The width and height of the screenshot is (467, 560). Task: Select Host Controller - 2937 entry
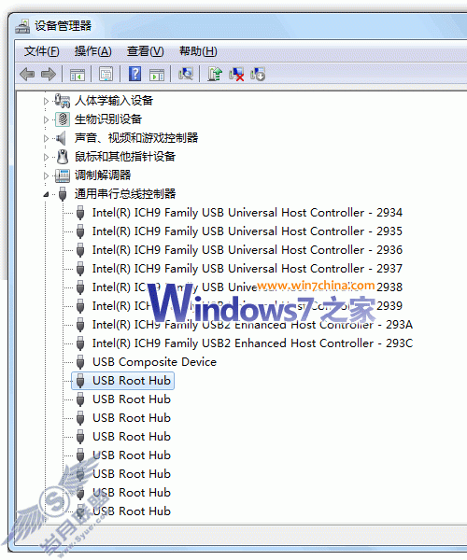pyautogui.click(x=248, y=269)
